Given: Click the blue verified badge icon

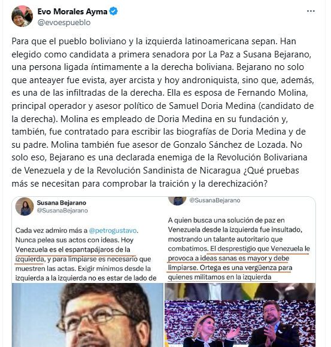Looking at the screenshot, I should (114, 11).
